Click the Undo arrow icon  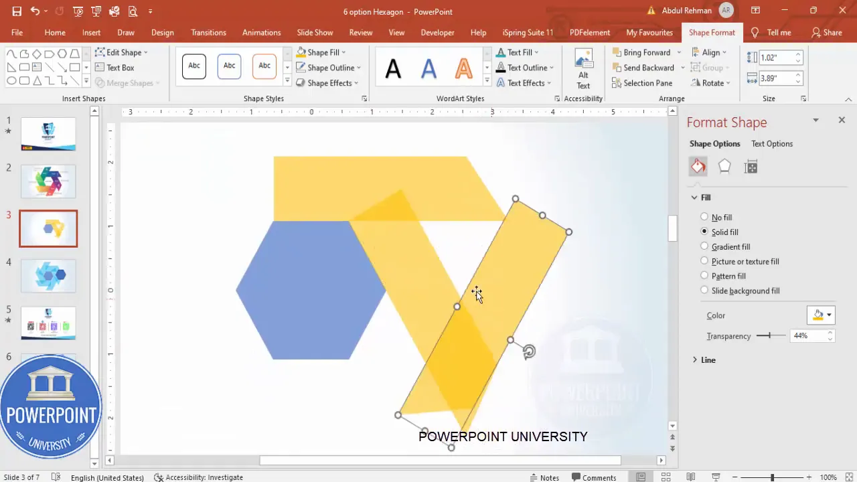[35, 11]
